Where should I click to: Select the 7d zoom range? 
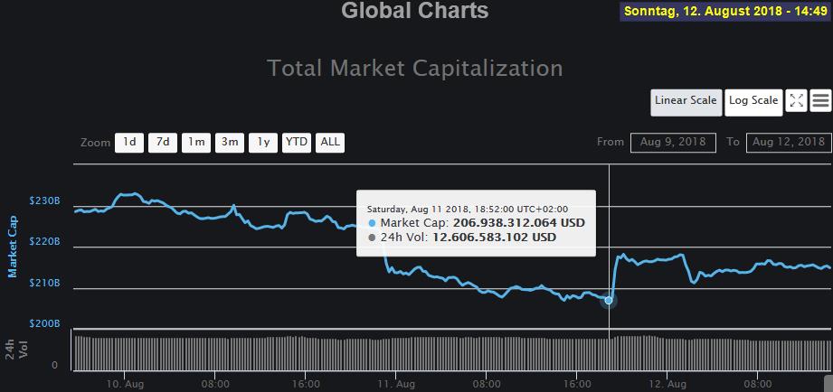163,142
